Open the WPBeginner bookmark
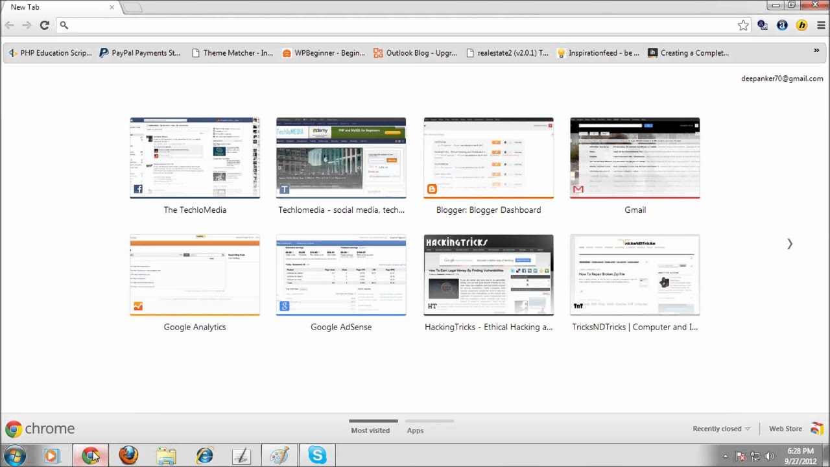Screen dimensions: 830x467 tap(324, 53)
